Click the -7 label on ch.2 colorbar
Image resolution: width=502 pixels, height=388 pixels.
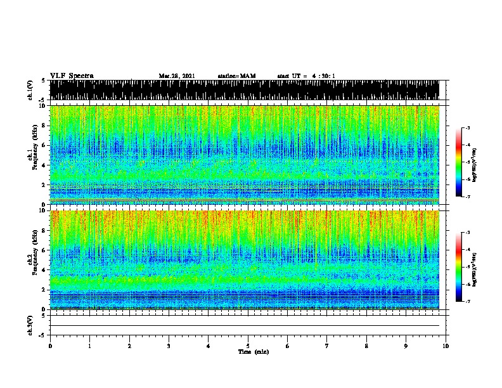click(468, 301)
